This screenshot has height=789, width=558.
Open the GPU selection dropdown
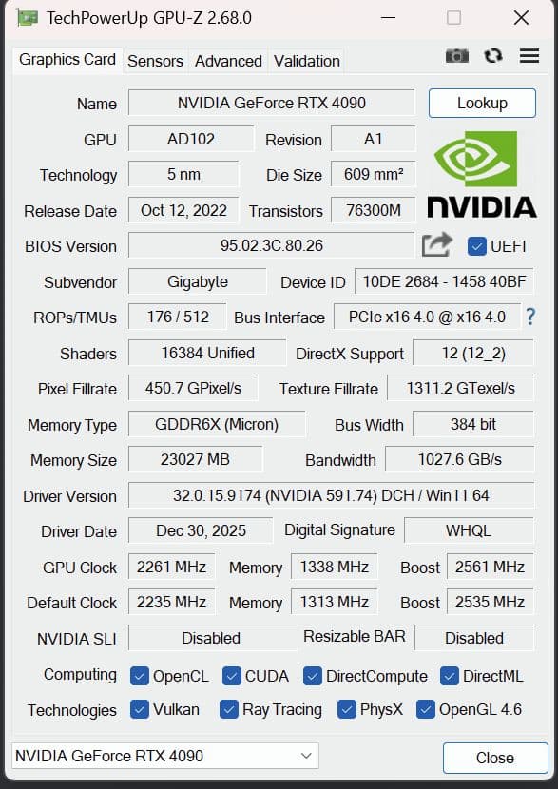tap(306, 756)
